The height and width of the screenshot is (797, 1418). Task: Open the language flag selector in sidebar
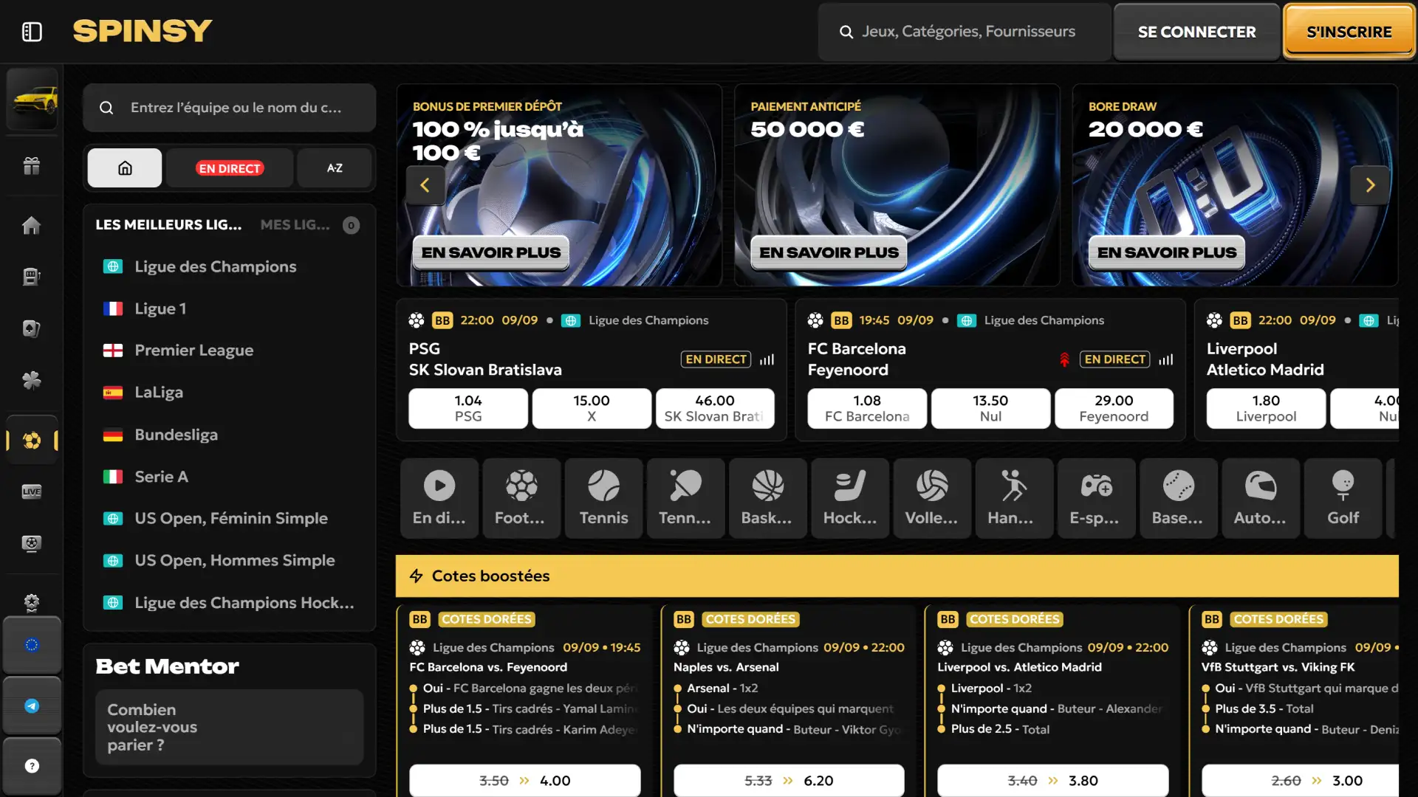(x=32, y=645)
